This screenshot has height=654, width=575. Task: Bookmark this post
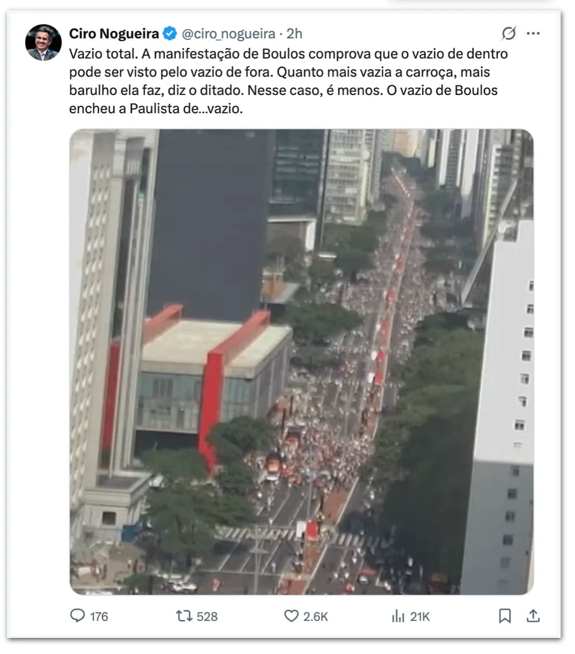coord(504,616)
